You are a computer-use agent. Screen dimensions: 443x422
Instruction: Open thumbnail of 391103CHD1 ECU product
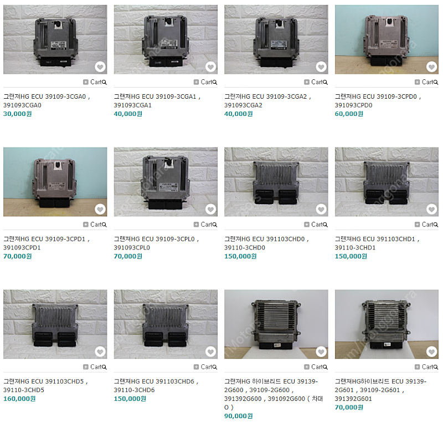pos(387,181)
